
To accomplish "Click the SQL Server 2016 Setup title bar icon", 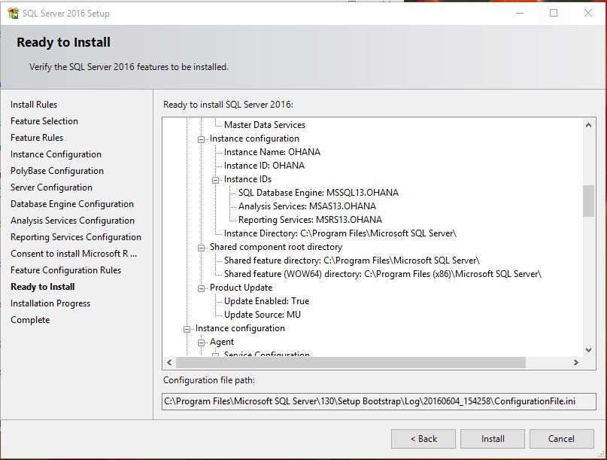I will pyautogui.click(x=13, y=13).
